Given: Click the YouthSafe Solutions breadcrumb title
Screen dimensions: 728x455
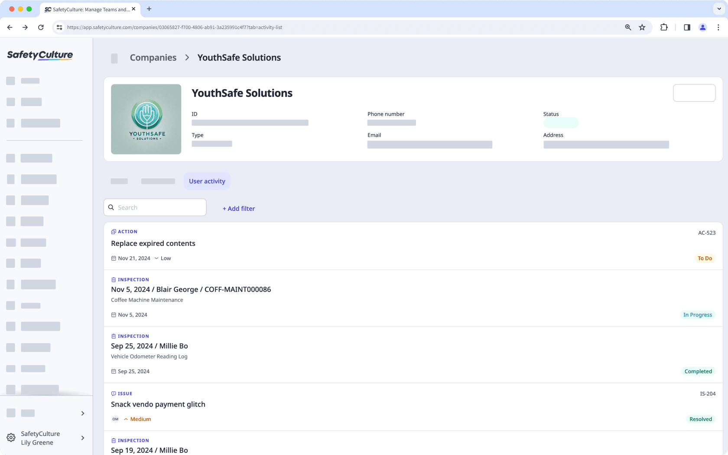Looking at the screenshot, I should pos(239,58).
